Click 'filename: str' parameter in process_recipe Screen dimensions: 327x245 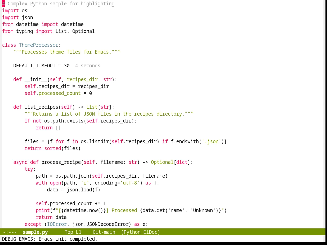tap(119, 162)
